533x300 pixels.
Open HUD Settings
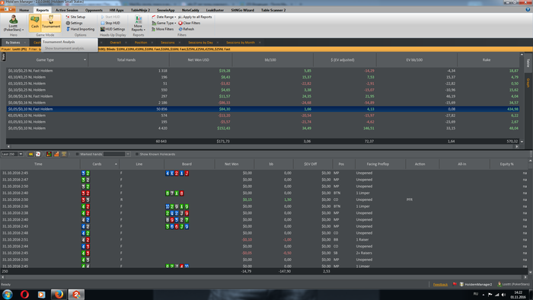[113, 29]
